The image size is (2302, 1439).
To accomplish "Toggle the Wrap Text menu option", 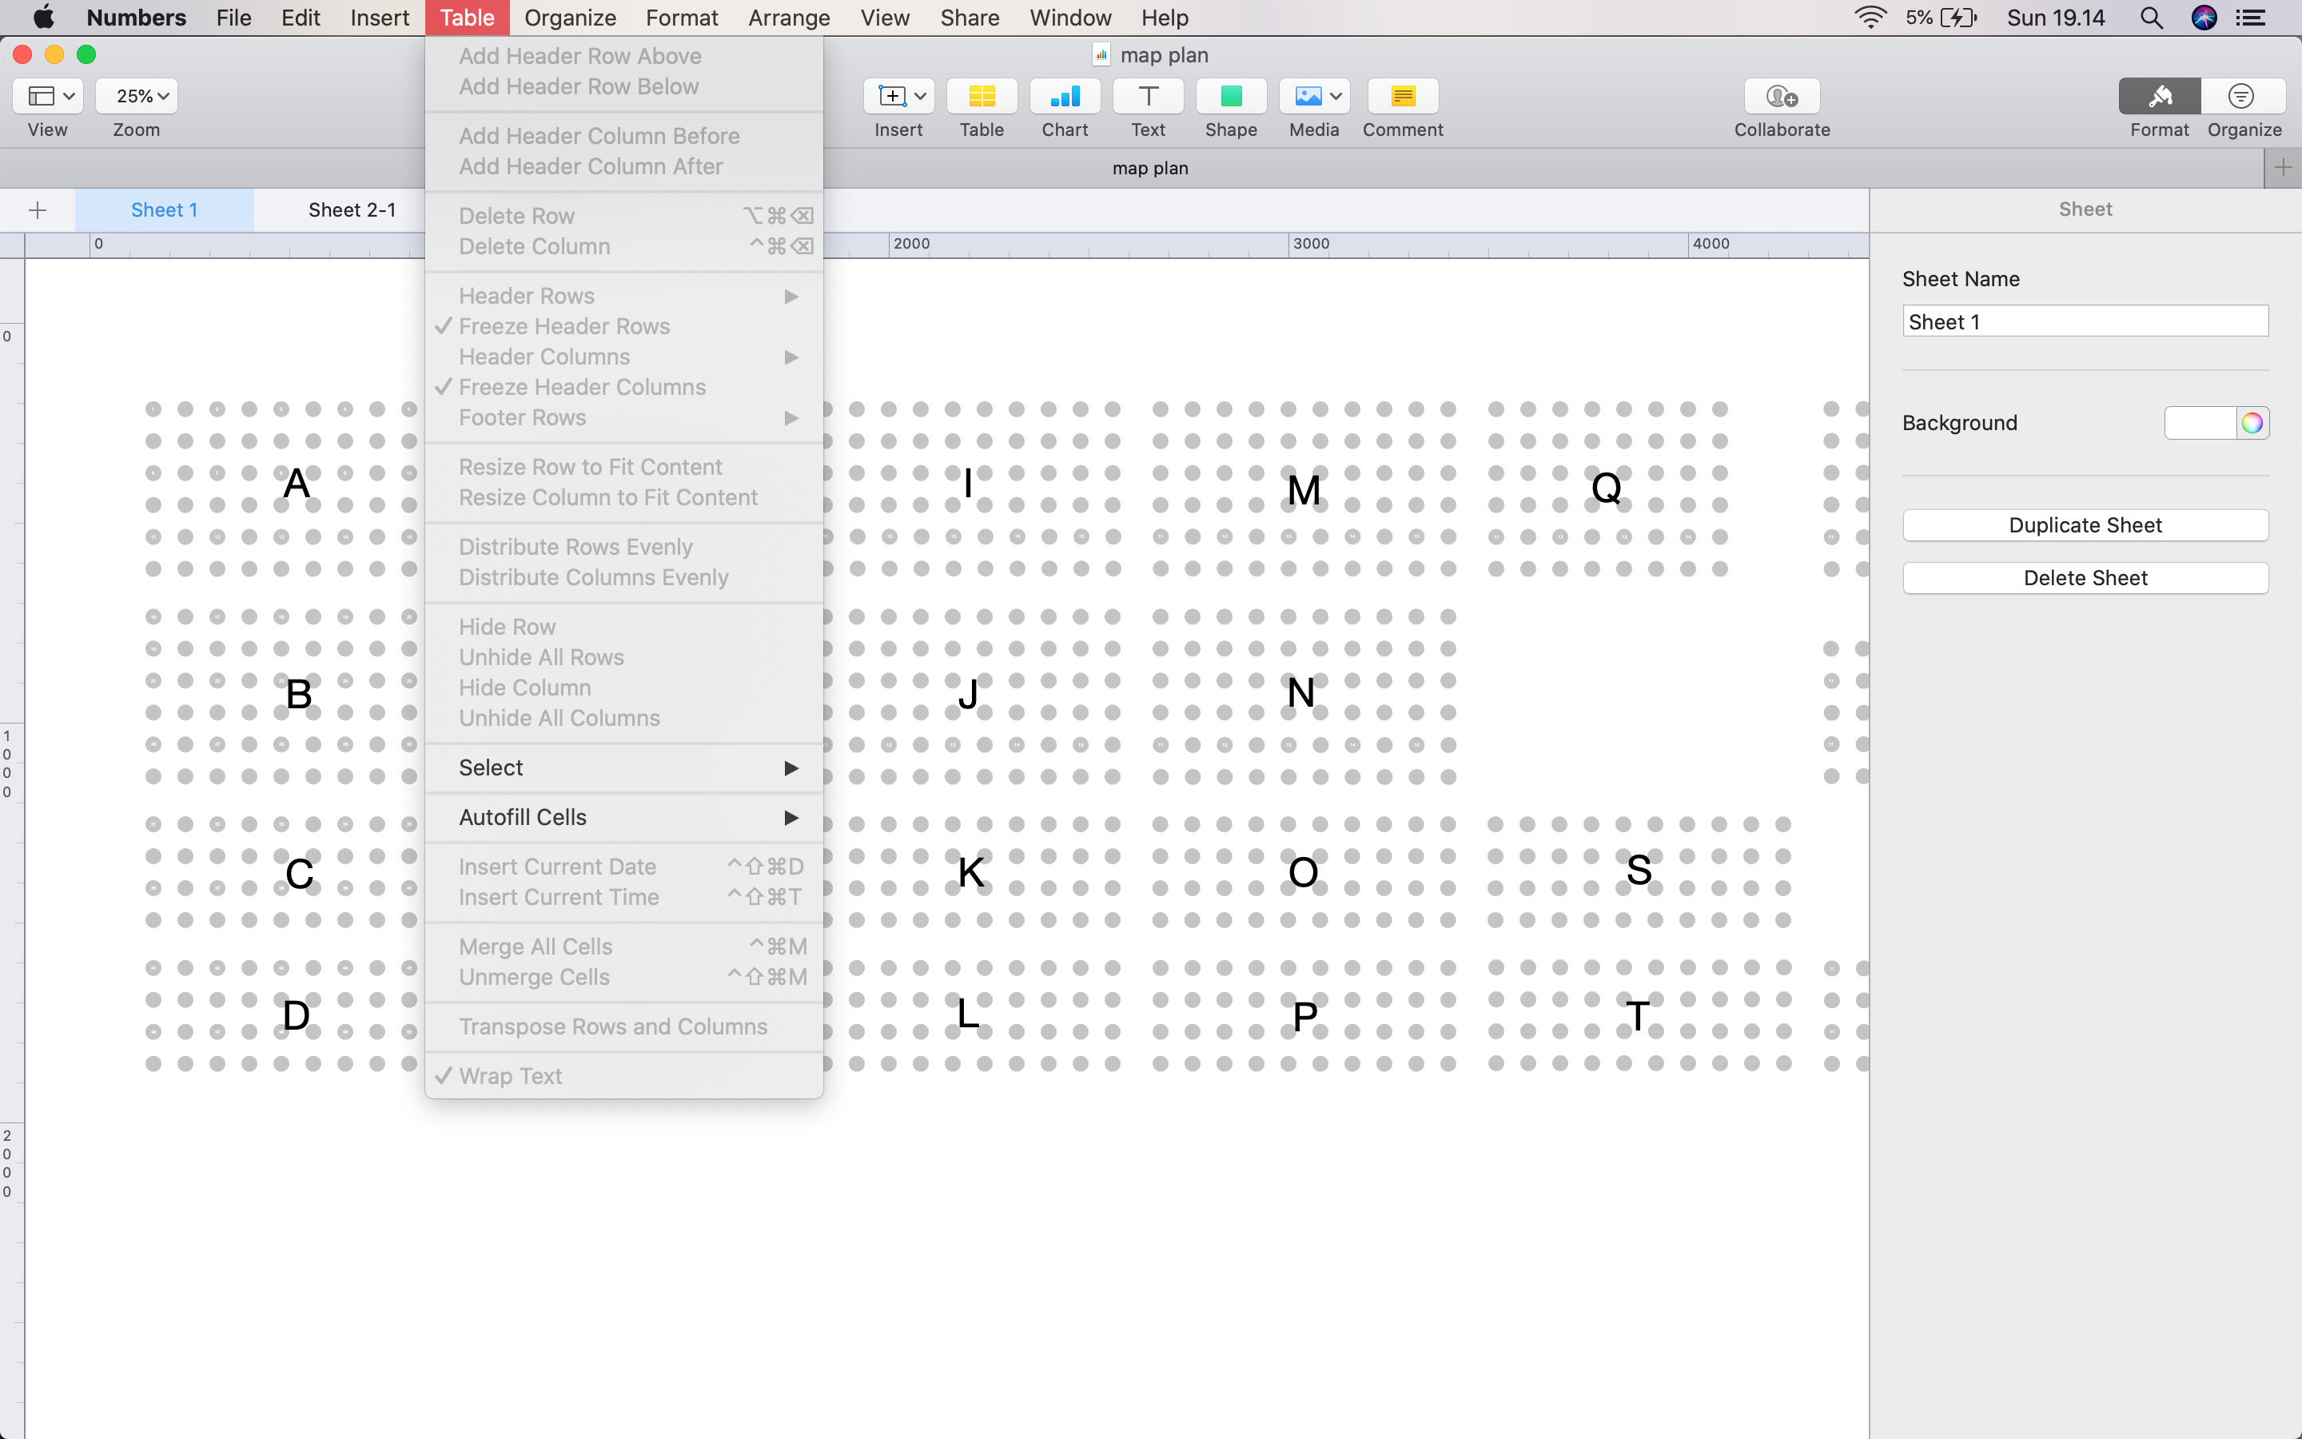I will pos(510,1076).
